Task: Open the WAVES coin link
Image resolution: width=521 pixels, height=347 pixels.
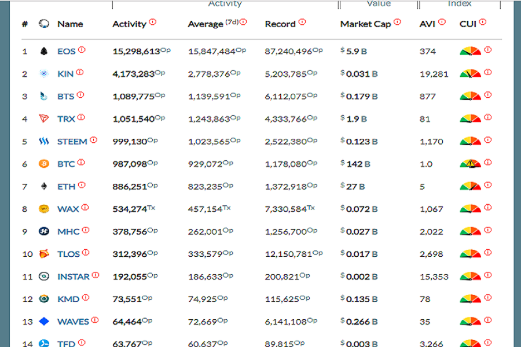Action: point(73,322)
